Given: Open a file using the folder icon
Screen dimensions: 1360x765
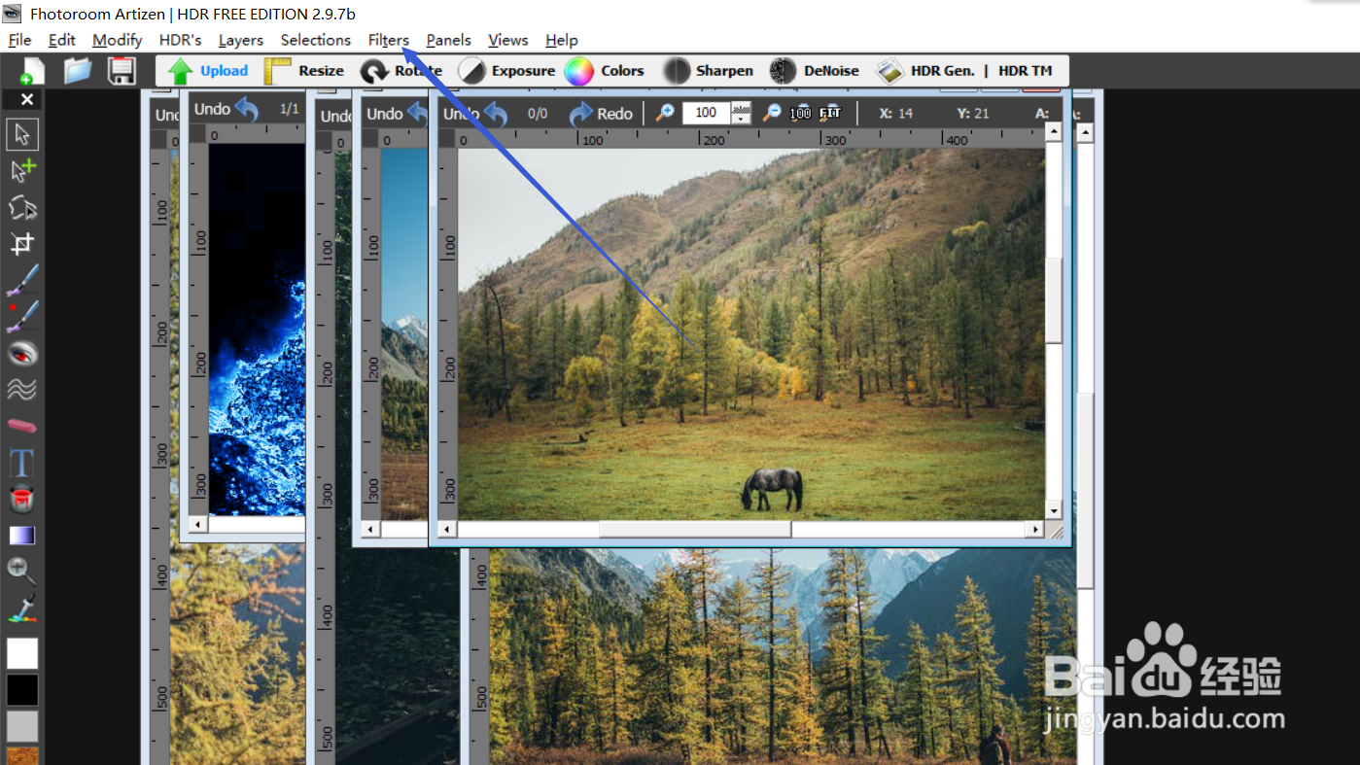Looking at the screenshot, I should 78,71.
